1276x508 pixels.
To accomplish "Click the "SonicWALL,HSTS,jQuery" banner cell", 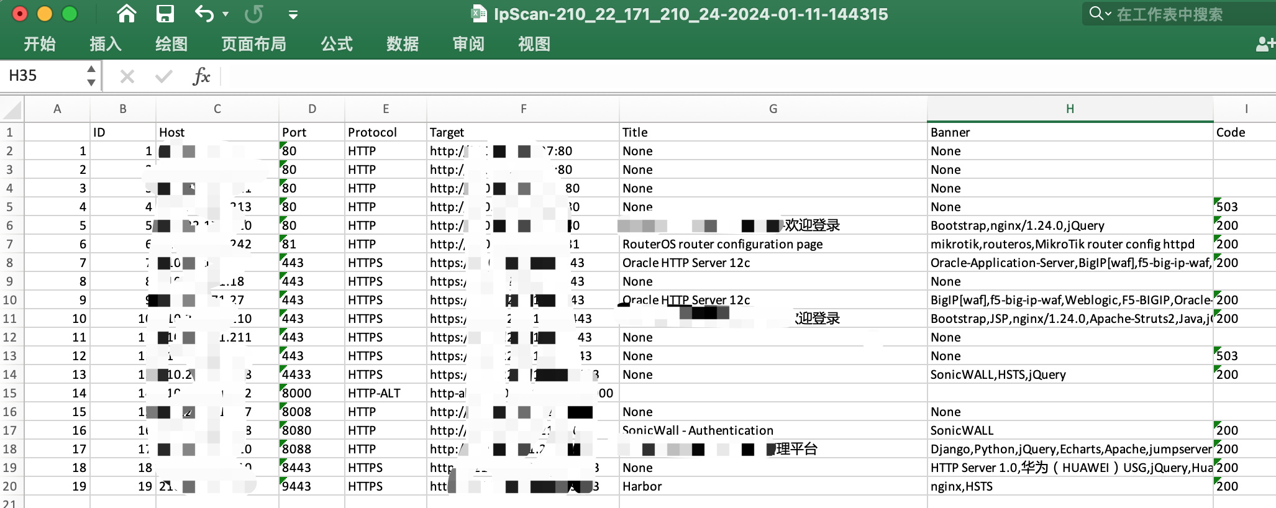I will (x=1070, y=374).
